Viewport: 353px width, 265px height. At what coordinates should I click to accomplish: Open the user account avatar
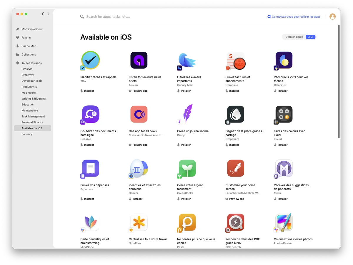(332, 17)
